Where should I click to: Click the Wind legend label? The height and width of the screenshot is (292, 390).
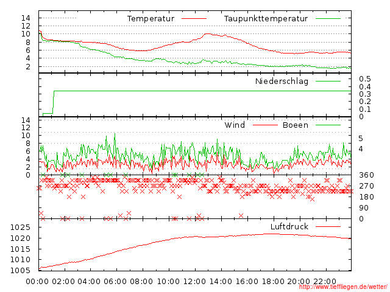point(235,125)
